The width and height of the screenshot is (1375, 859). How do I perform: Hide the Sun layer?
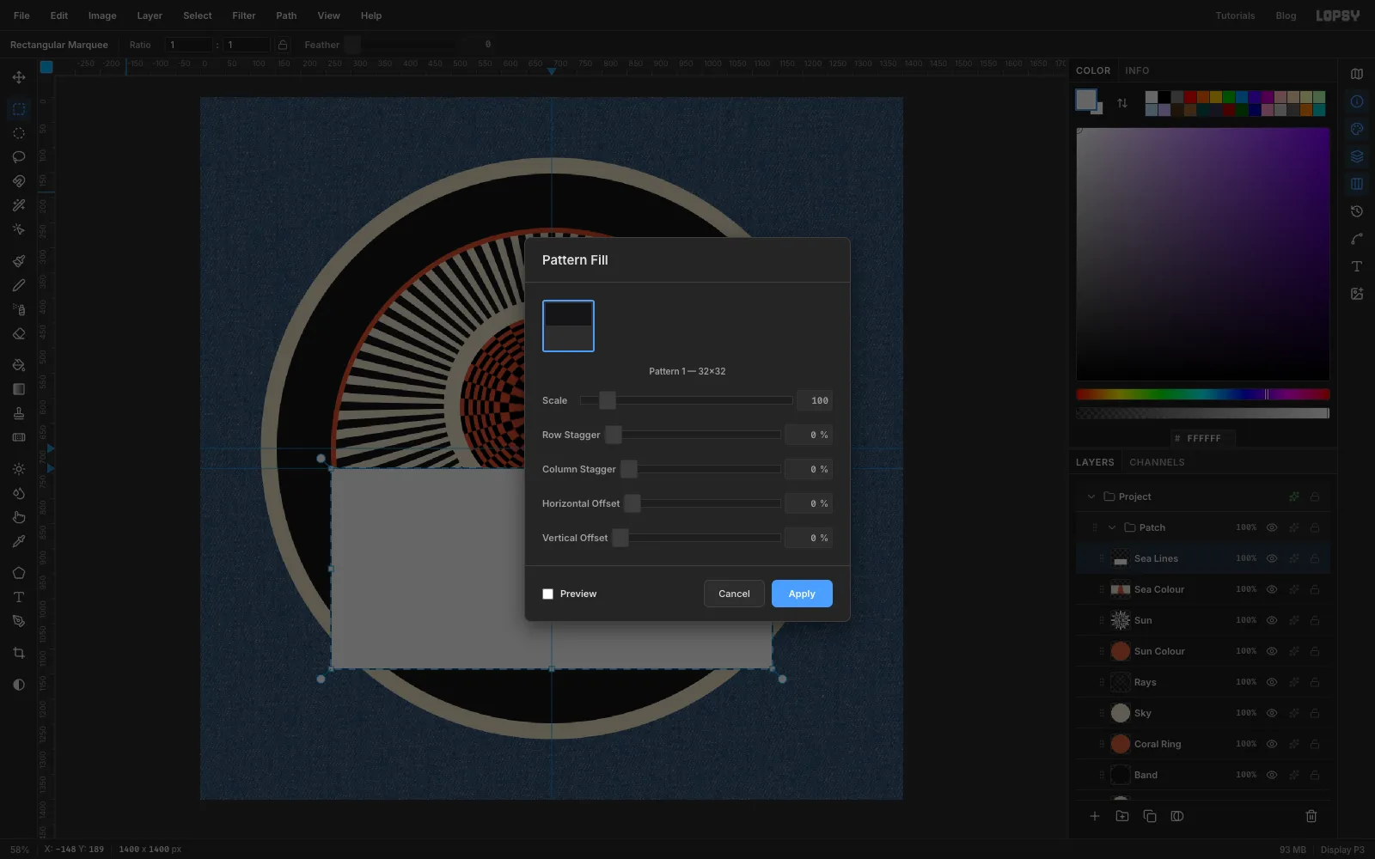[x=1272, y=620]
